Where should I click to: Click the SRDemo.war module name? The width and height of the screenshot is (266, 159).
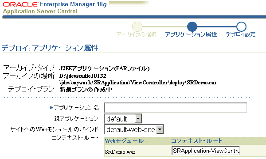pyautogui.click(x=120, y=152)
